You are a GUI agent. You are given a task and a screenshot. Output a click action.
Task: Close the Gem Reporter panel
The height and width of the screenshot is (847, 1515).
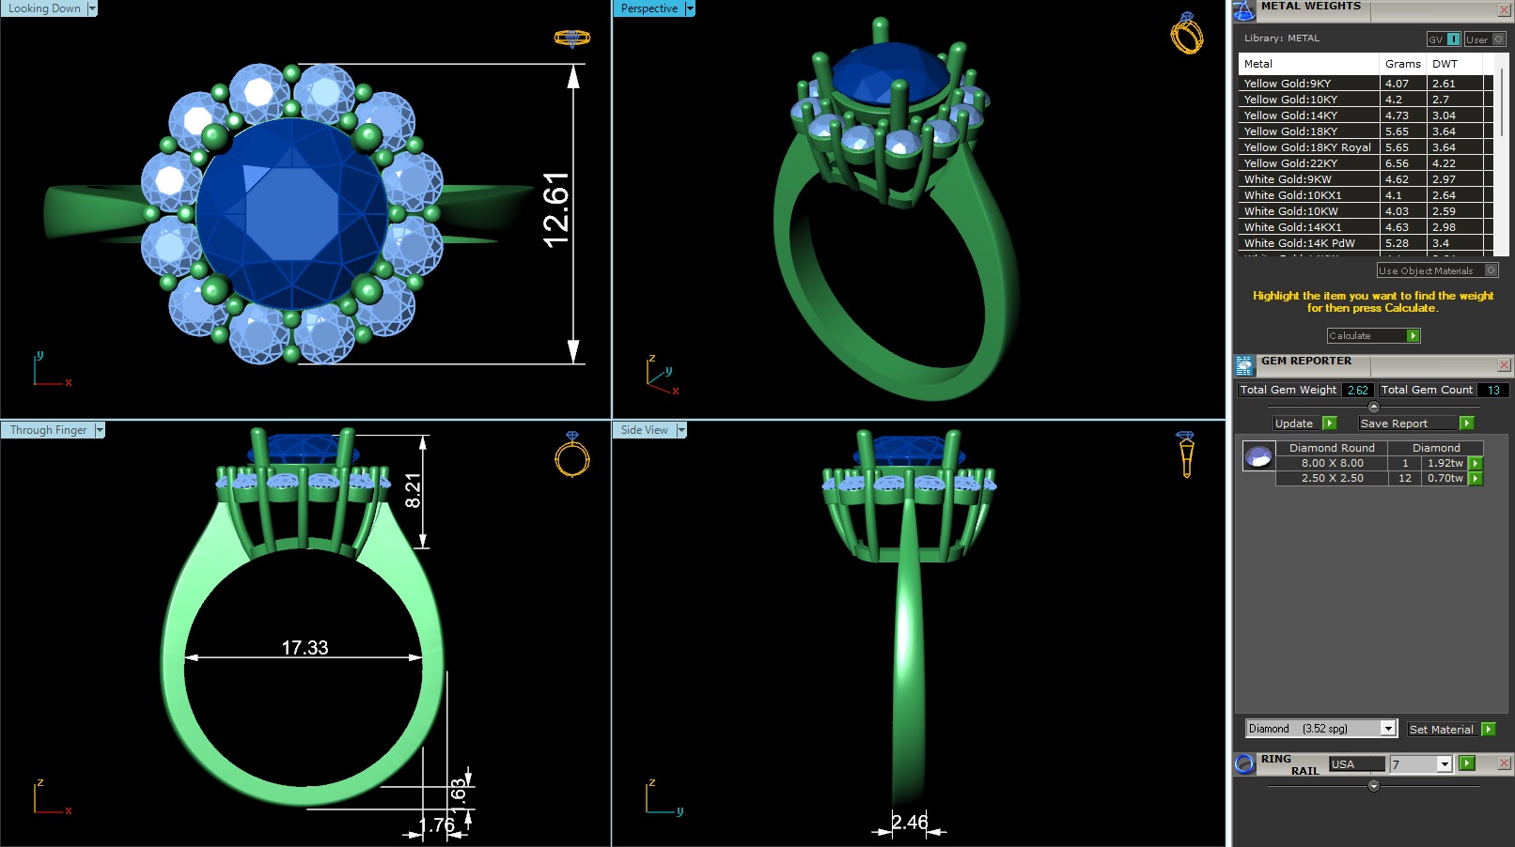tap(1504, 364)
